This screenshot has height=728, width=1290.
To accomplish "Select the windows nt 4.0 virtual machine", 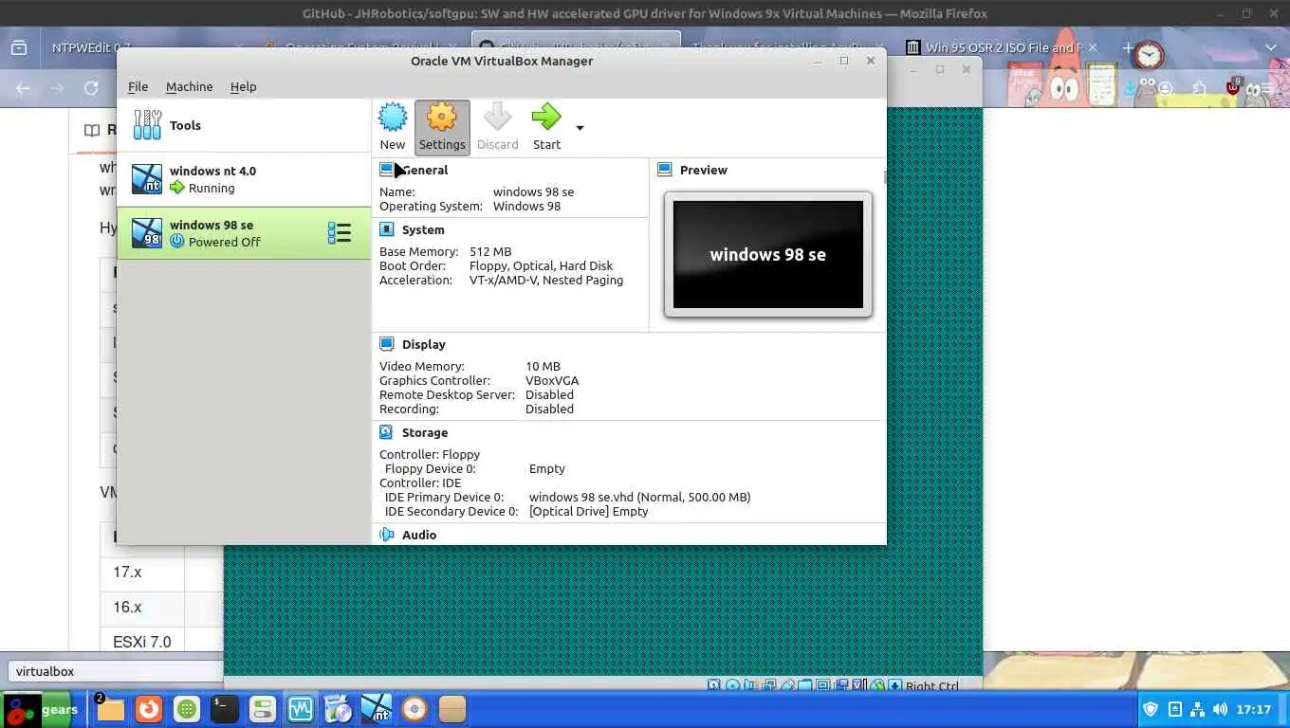I will (x=243, y=179).
